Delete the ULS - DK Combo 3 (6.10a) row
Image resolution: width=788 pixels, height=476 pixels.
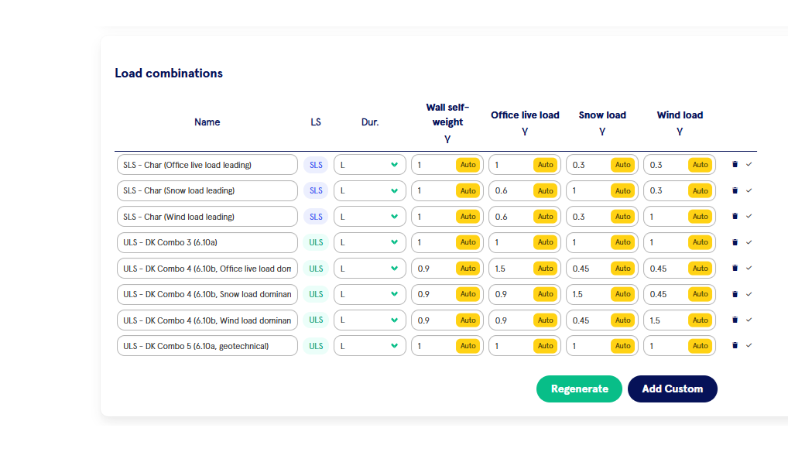click(x=735, y=242)
